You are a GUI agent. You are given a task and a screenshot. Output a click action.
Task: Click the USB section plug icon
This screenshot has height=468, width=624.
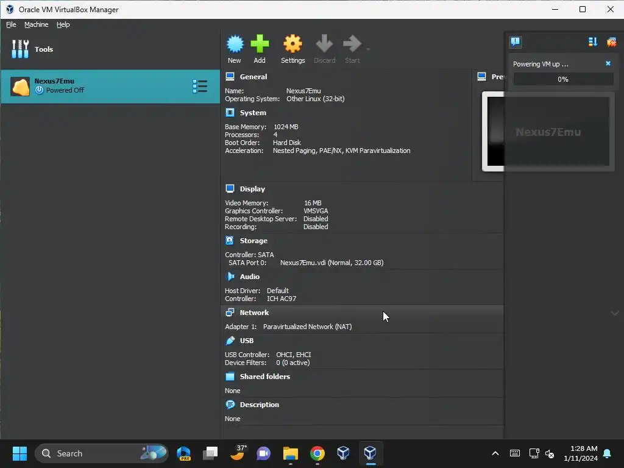[x=230, y=340]
